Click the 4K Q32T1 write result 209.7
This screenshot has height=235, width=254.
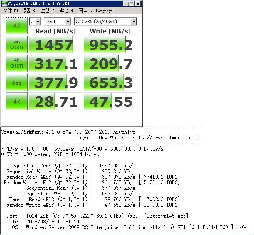click(110, 63)
